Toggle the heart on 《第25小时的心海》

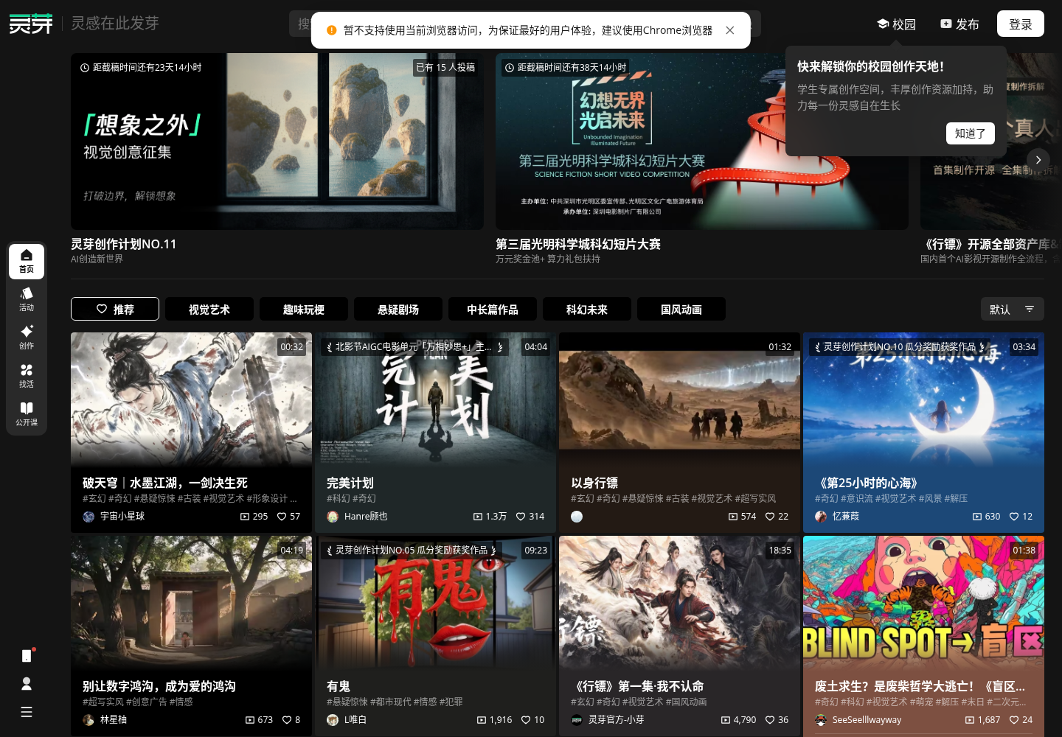pos(1014,517)
